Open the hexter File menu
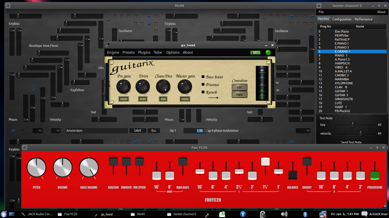This screenshot has width=389, height=218. (x=321, y=12)
